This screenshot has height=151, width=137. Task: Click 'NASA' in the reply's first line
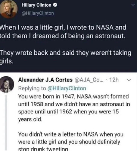pos(84,97)
